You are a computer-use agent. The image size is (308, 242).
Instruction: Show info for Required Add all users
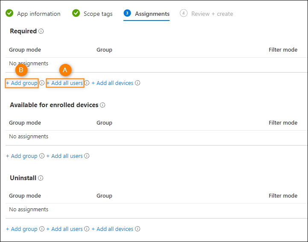pyautogui.click(x=87, y=83)
